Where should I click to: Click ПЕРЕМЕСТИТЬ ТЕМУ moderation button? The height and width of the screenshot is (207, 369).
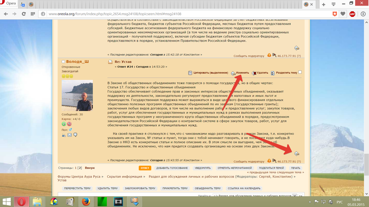77,188
